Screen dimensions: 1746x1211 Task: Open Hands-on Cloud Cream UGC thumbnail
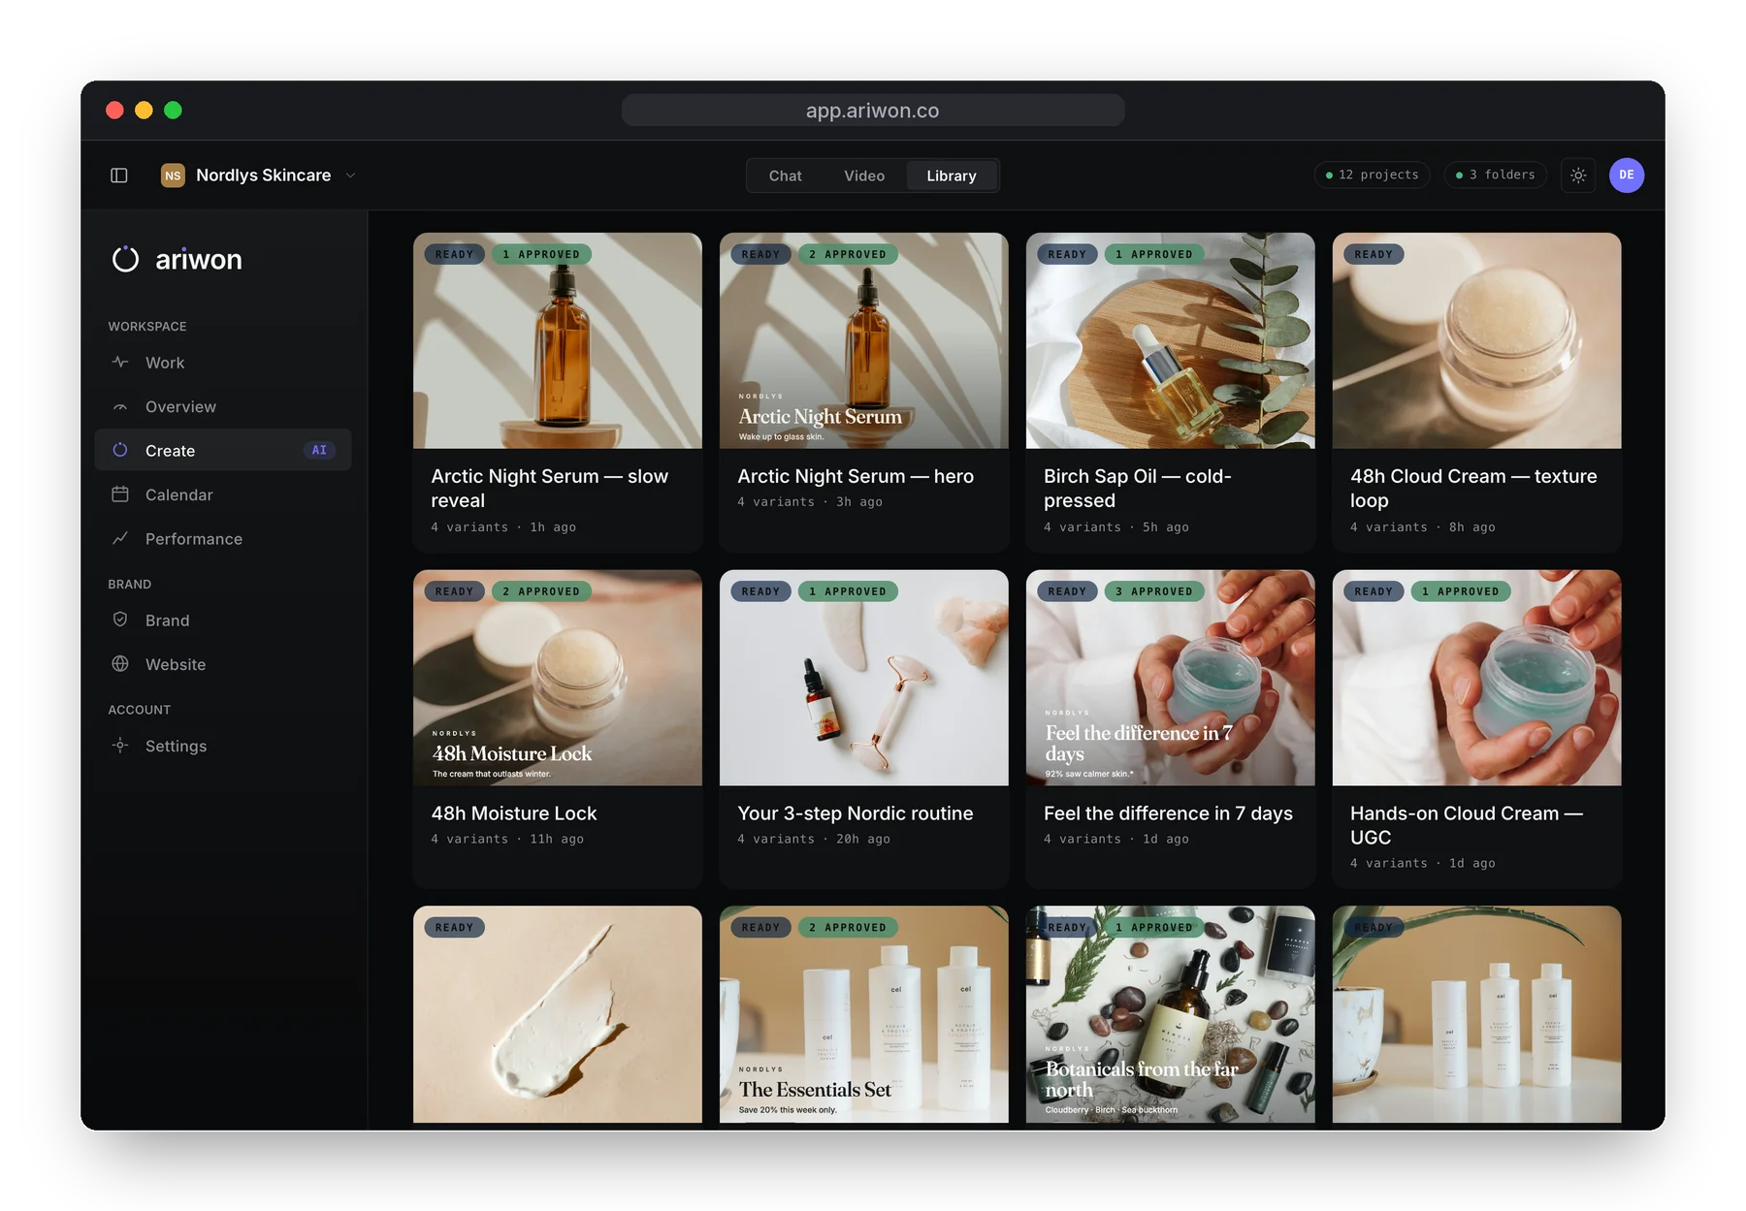[x=1477, y=678]
